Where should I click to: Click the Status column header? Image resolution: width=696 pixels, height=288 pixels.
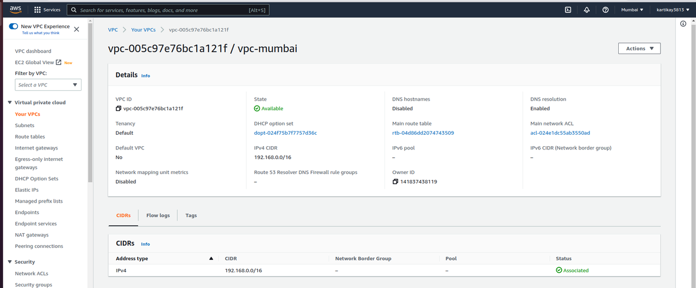coord(563,259)
